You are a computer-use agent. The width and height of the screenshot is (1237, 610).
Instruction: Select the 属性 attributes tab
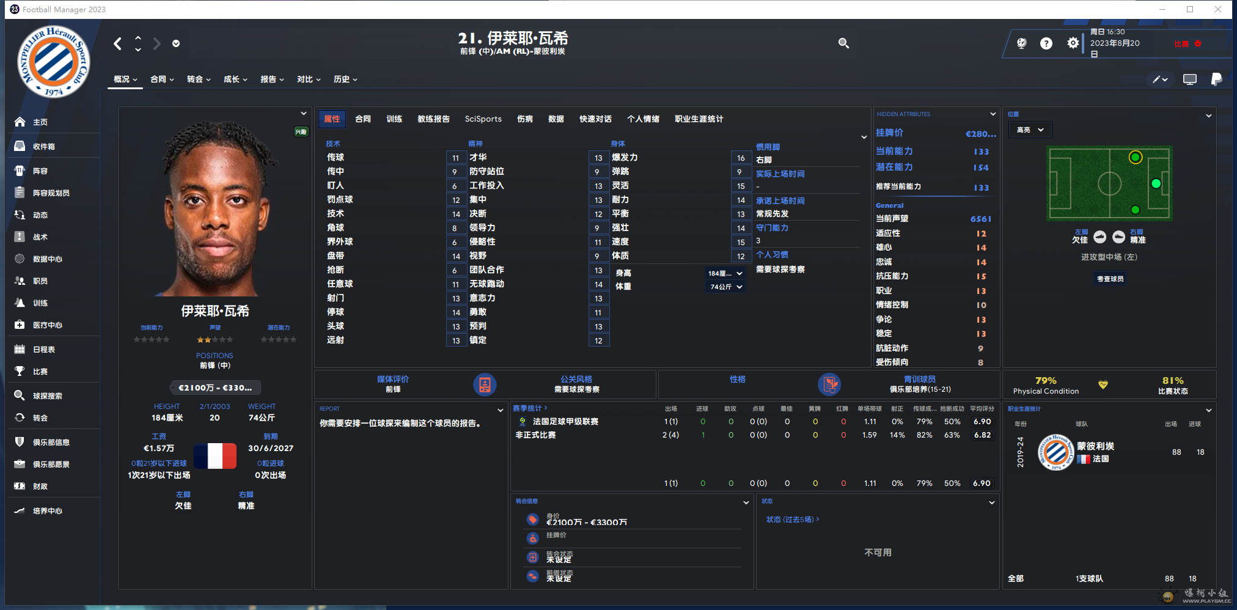332,119
